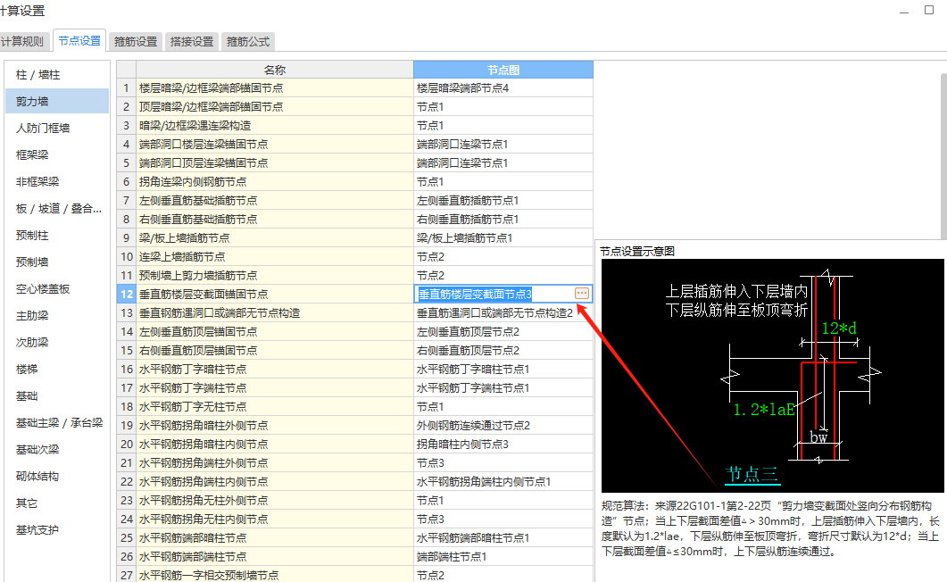947x582 pixels.
Task: Select 基础主梁 / 承台梁 category
Action: pos(57,422)
